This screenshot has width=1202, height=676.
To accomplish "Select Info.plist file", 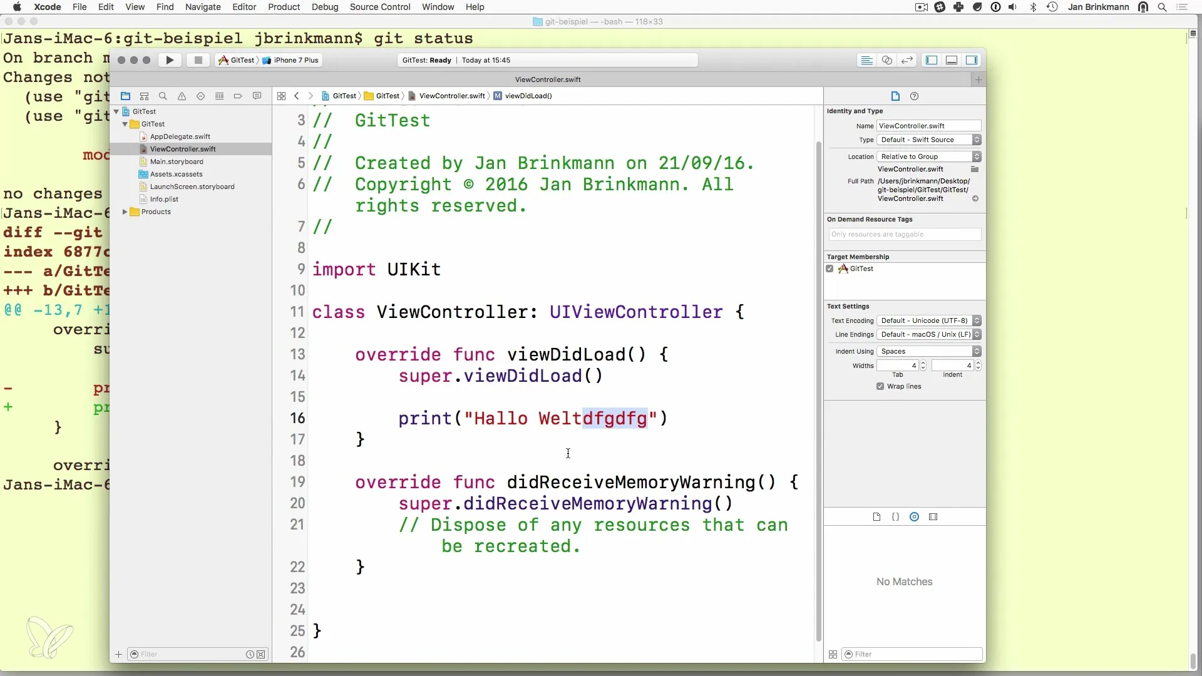I will pyautogui.click(x=164, y=199).
